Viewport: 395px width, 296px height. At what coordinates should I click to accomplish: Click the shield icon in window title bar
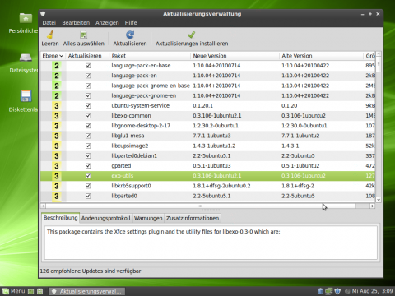tap(43, 14)
